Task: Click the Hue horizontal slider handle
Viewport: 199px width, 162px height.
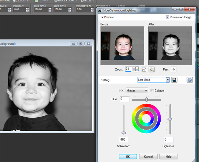Action: click(x=147, y=100)
